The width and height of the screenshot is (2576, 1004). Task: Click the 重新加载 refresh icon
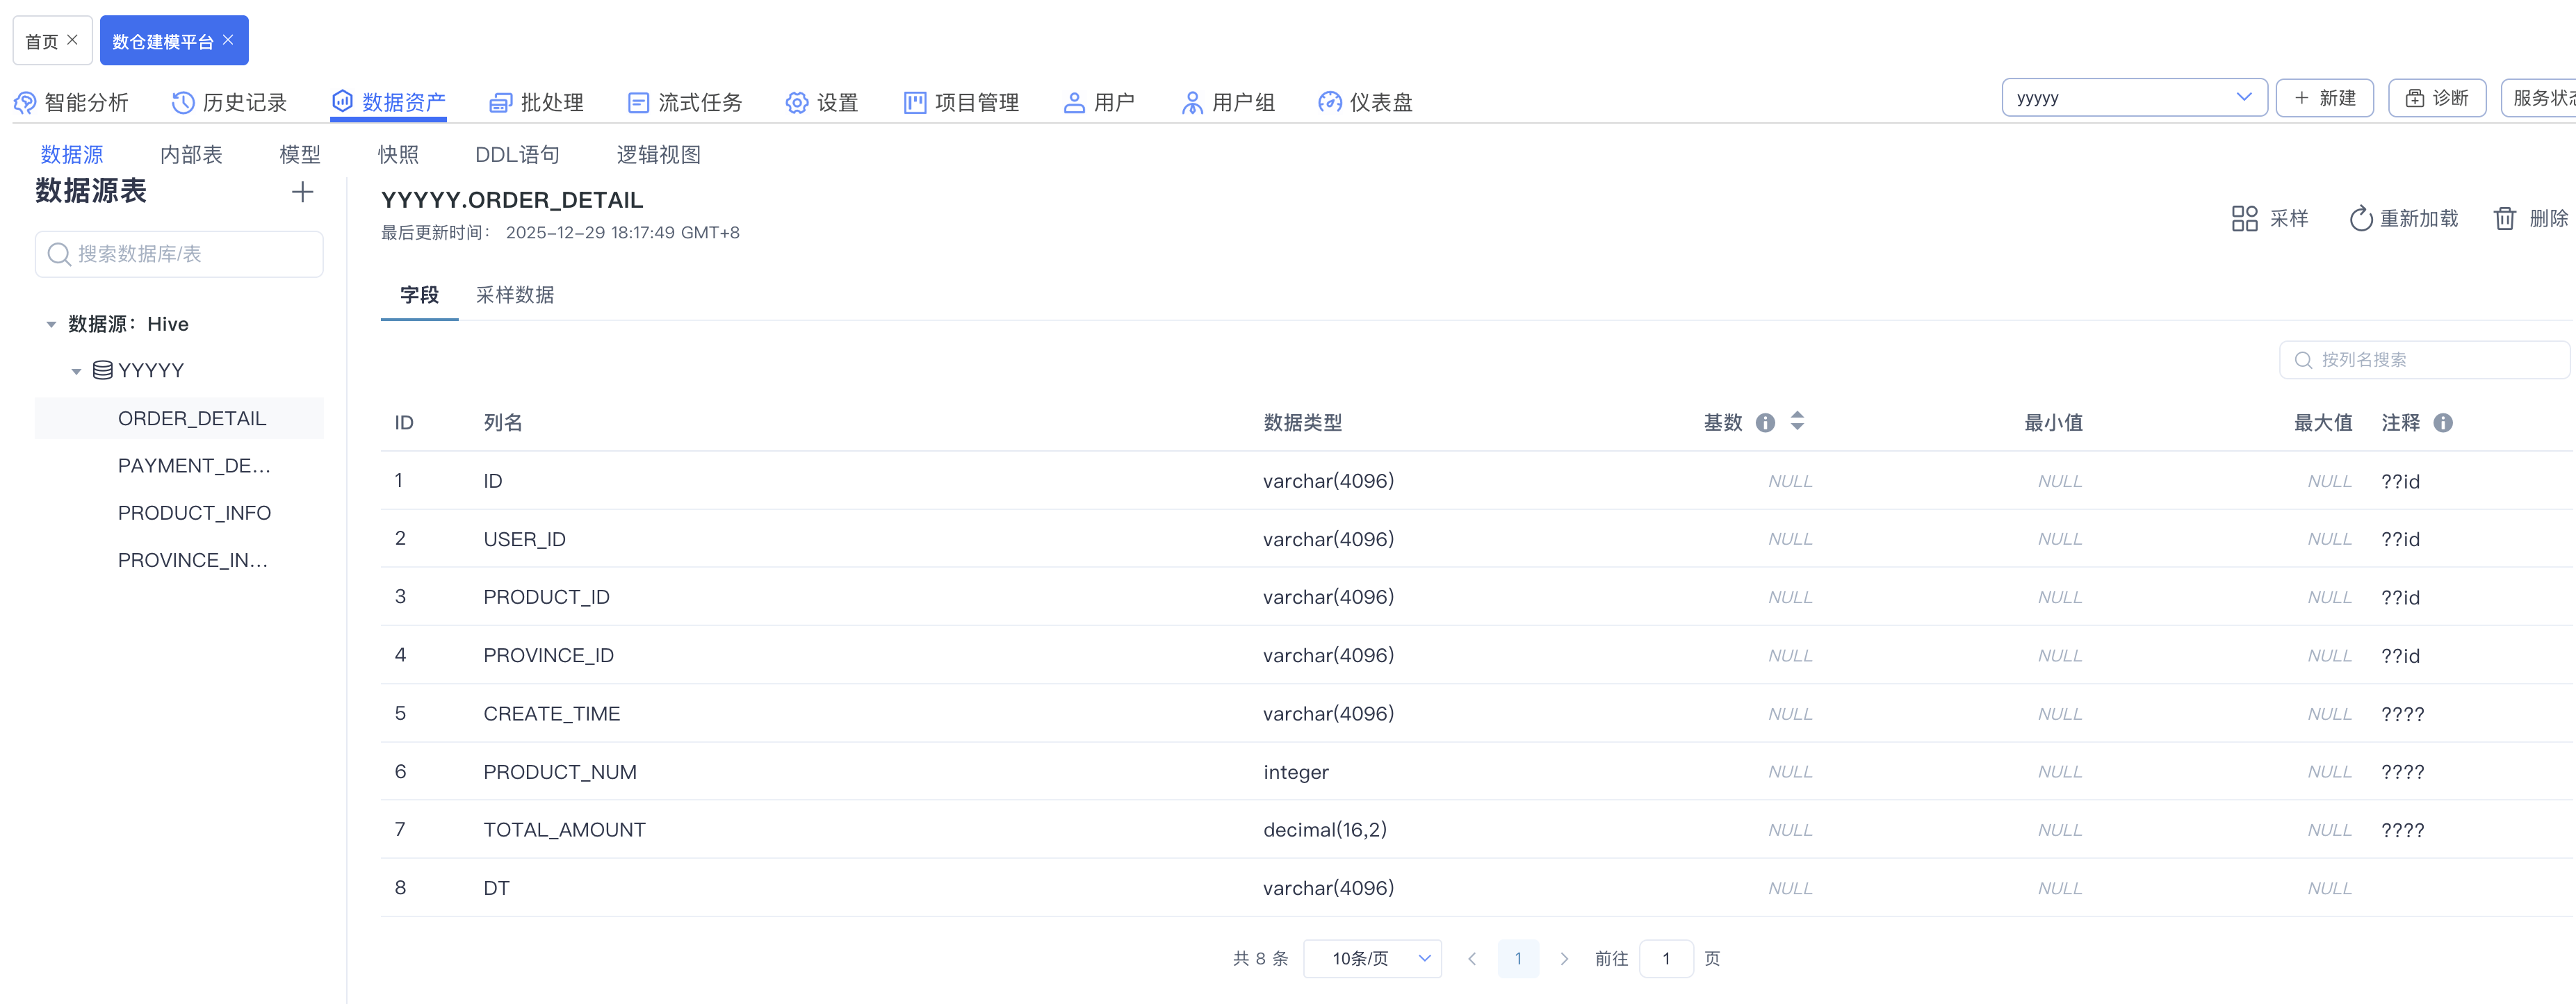click(x=2360, y=218)
